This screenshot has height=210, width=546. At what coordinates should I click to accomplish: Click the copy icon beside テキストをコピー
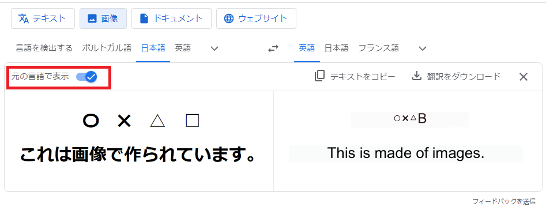click(319, 76)
